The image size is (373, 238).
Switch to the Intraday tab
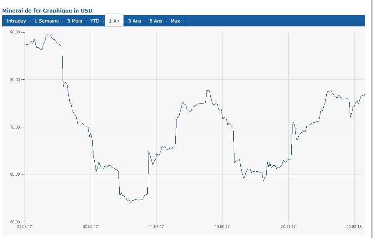[x=16, y=21]
